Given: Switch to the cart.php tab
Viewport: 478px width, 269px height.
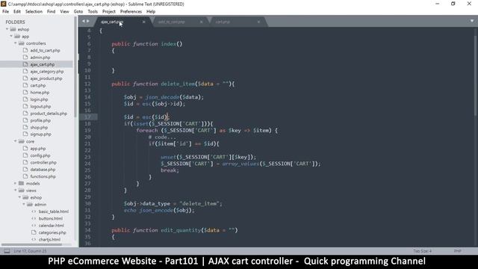Looking at the screenshot, I should [223, 22].
